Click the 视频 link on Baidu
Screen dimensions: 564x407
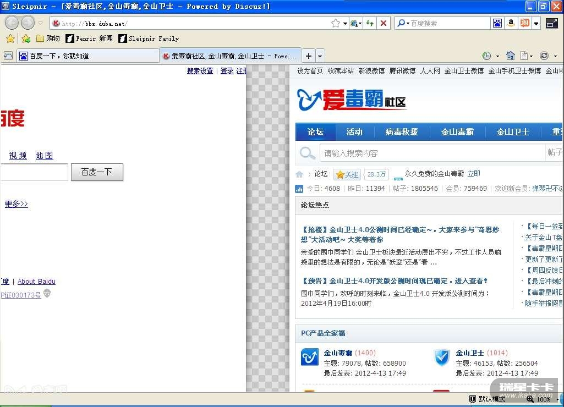[18, 155]
